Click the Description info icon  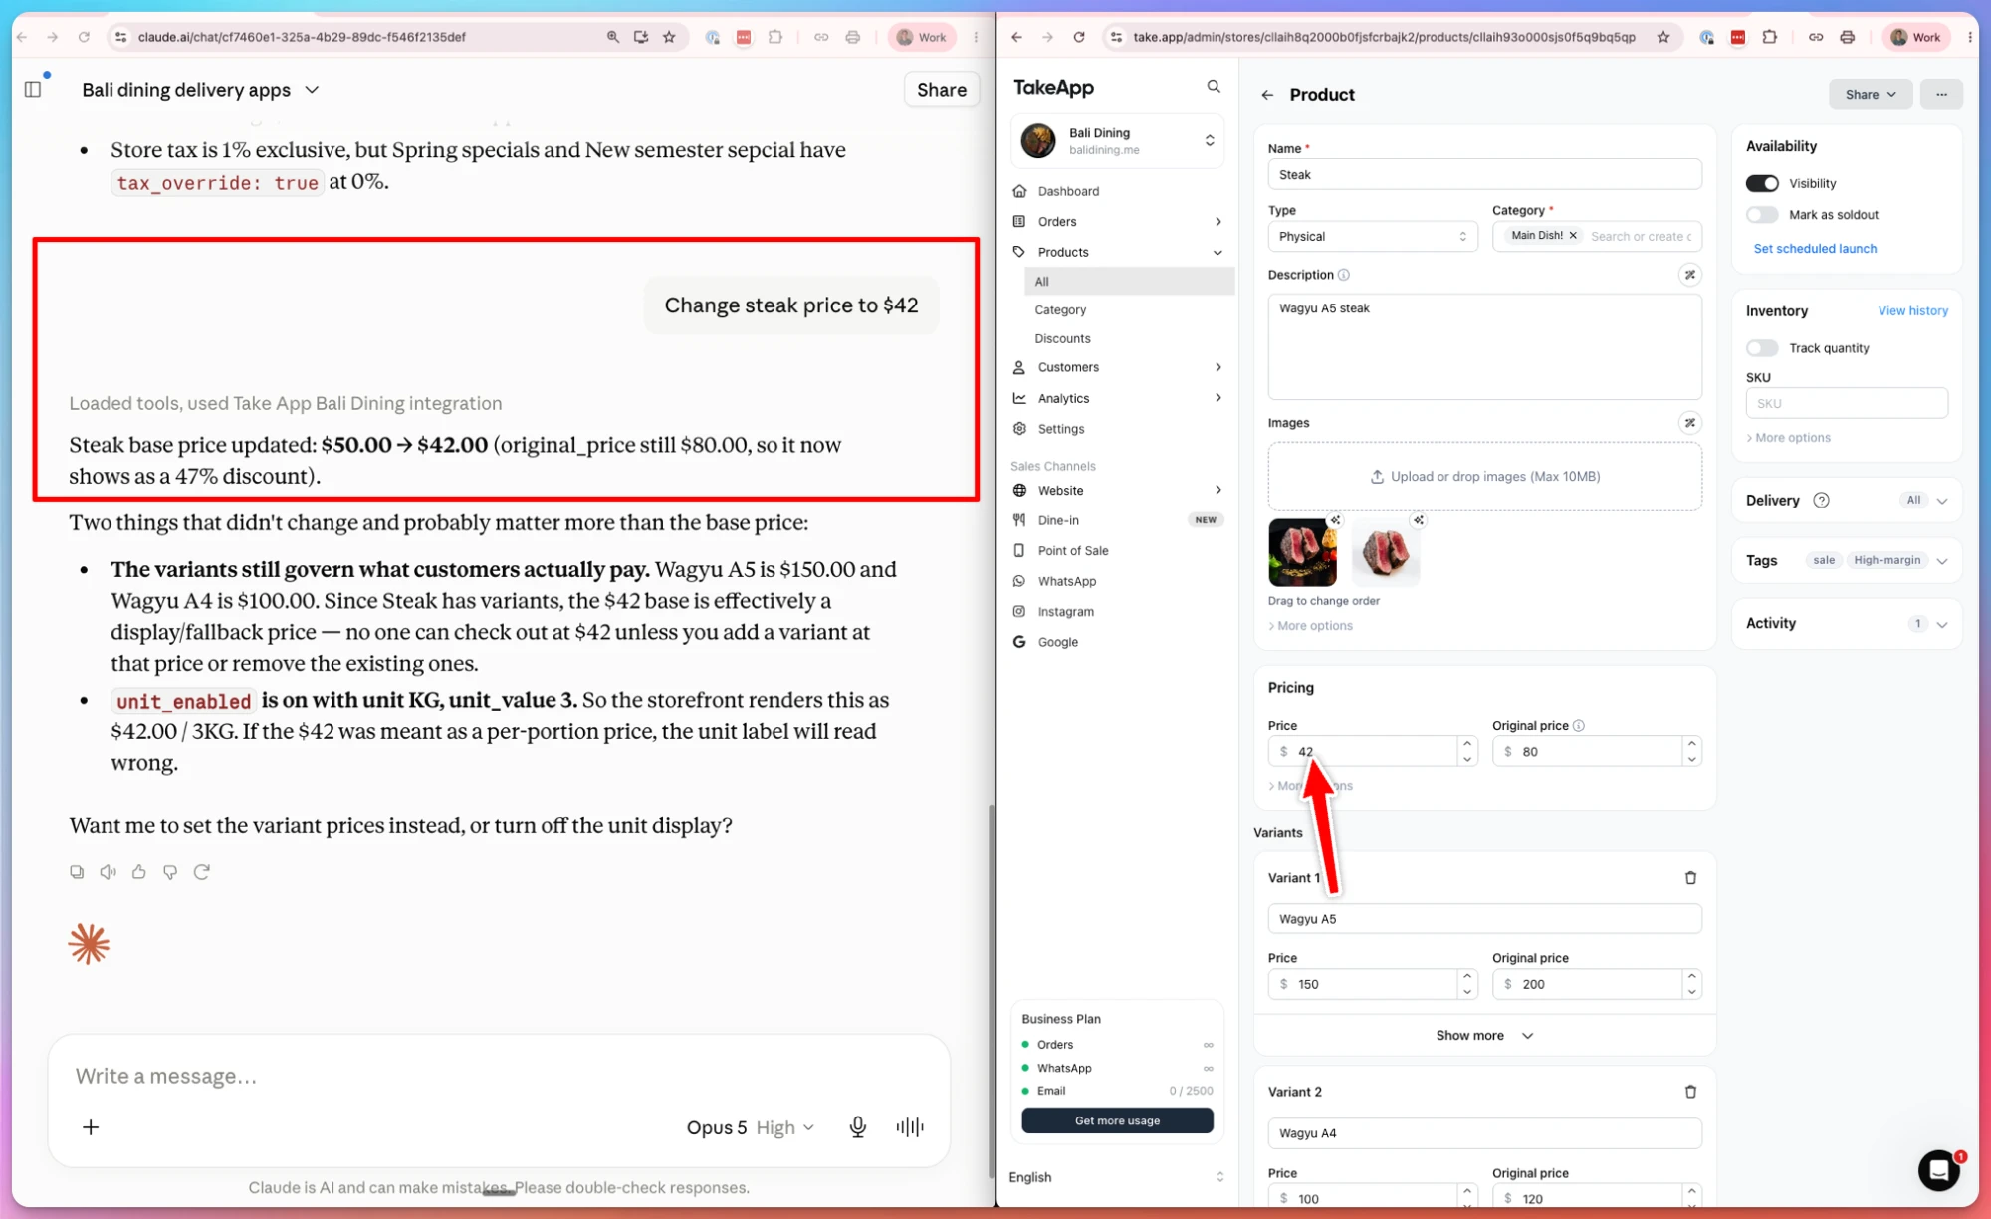pos(1344,275)
